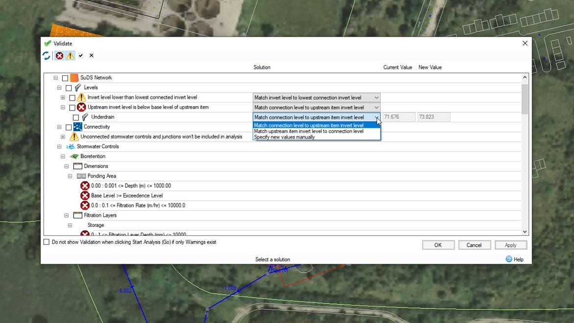Screen dimensions: 574x323
Task: Enable 'Do not show Validation' checkbox
Action: click(47, 242)
